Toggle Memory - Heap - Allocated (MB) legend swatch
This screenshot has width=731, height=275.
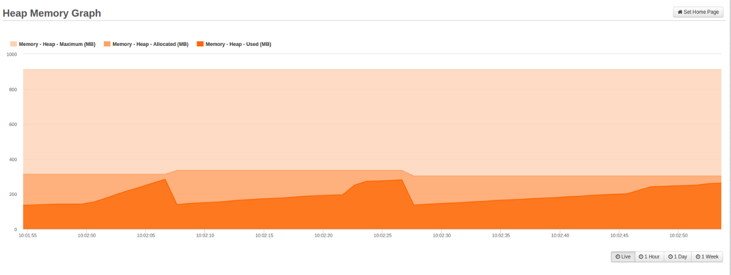107,44
